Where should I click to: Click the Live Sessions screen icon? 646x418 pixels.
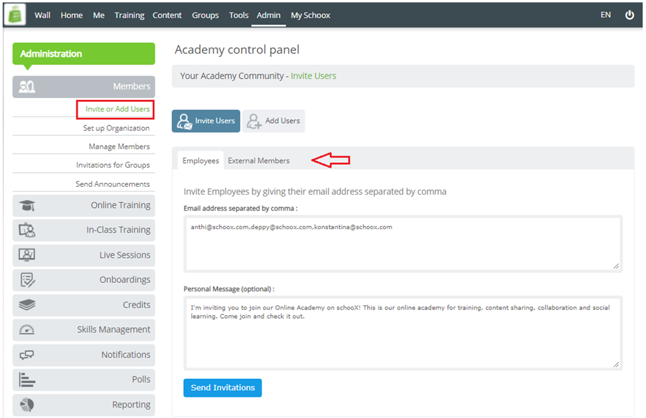(x=27, y=255)
